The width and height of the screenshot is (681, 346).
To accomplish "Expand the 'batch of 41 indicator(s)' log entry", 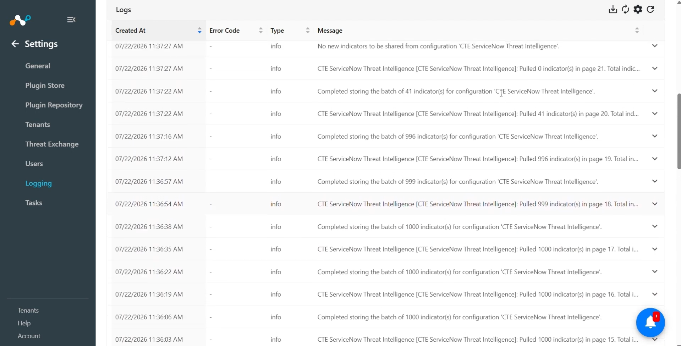I will (x=655, y=91).
